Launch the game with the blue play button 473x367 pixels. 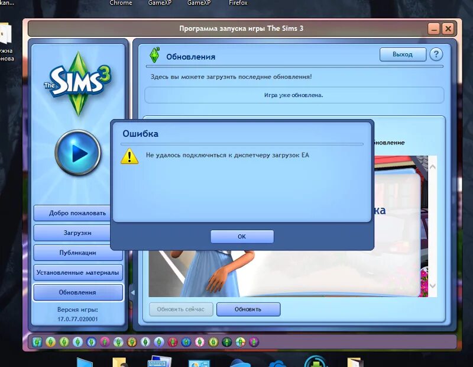point(78,153)
